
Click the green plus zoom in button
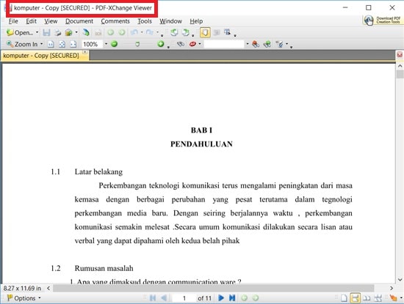[161, 44]
